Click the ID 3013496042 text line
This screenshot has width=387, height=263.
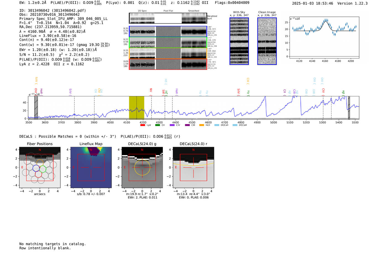coord(53,10)
